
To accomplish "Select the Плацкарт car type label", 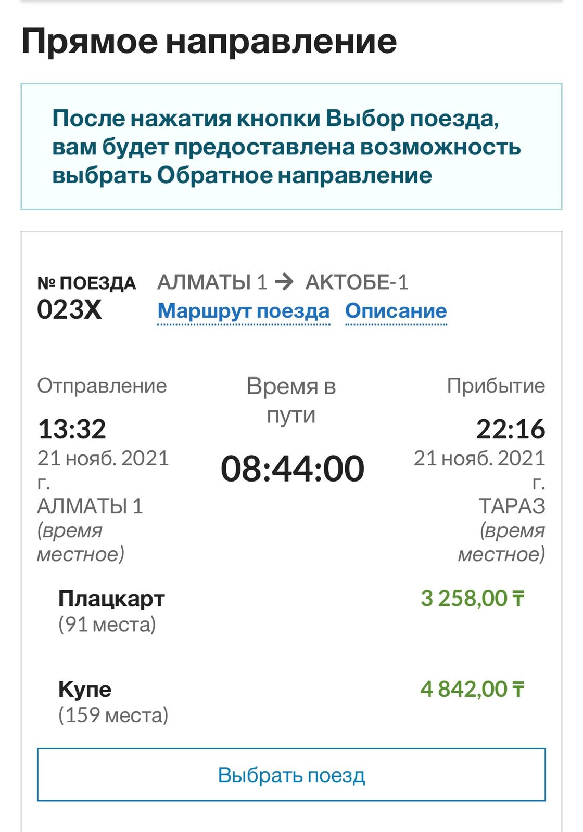I will 111,599.
